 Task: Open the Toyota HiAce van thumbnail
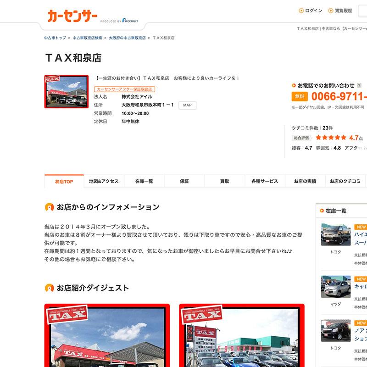[x=336, y=234]
